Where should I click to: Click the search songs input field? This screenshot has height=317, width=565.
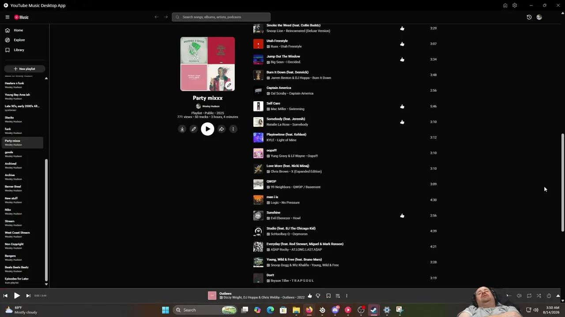coord(221,17)
